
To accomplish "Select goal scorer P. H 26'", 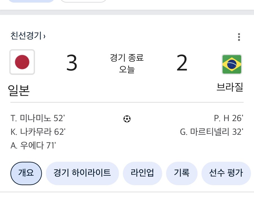I will [x=228, y=118].
